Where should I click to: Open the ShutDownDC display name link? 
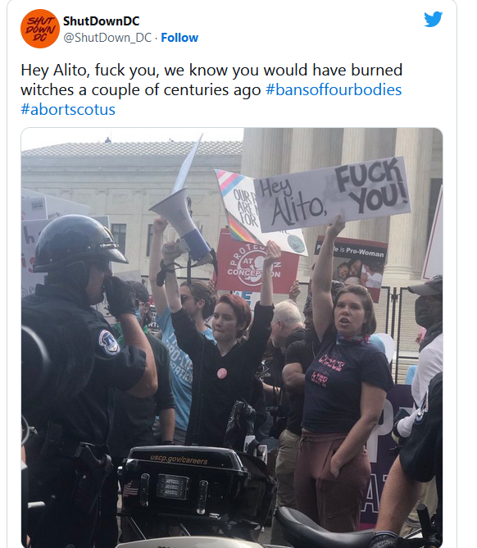[101, 21]
